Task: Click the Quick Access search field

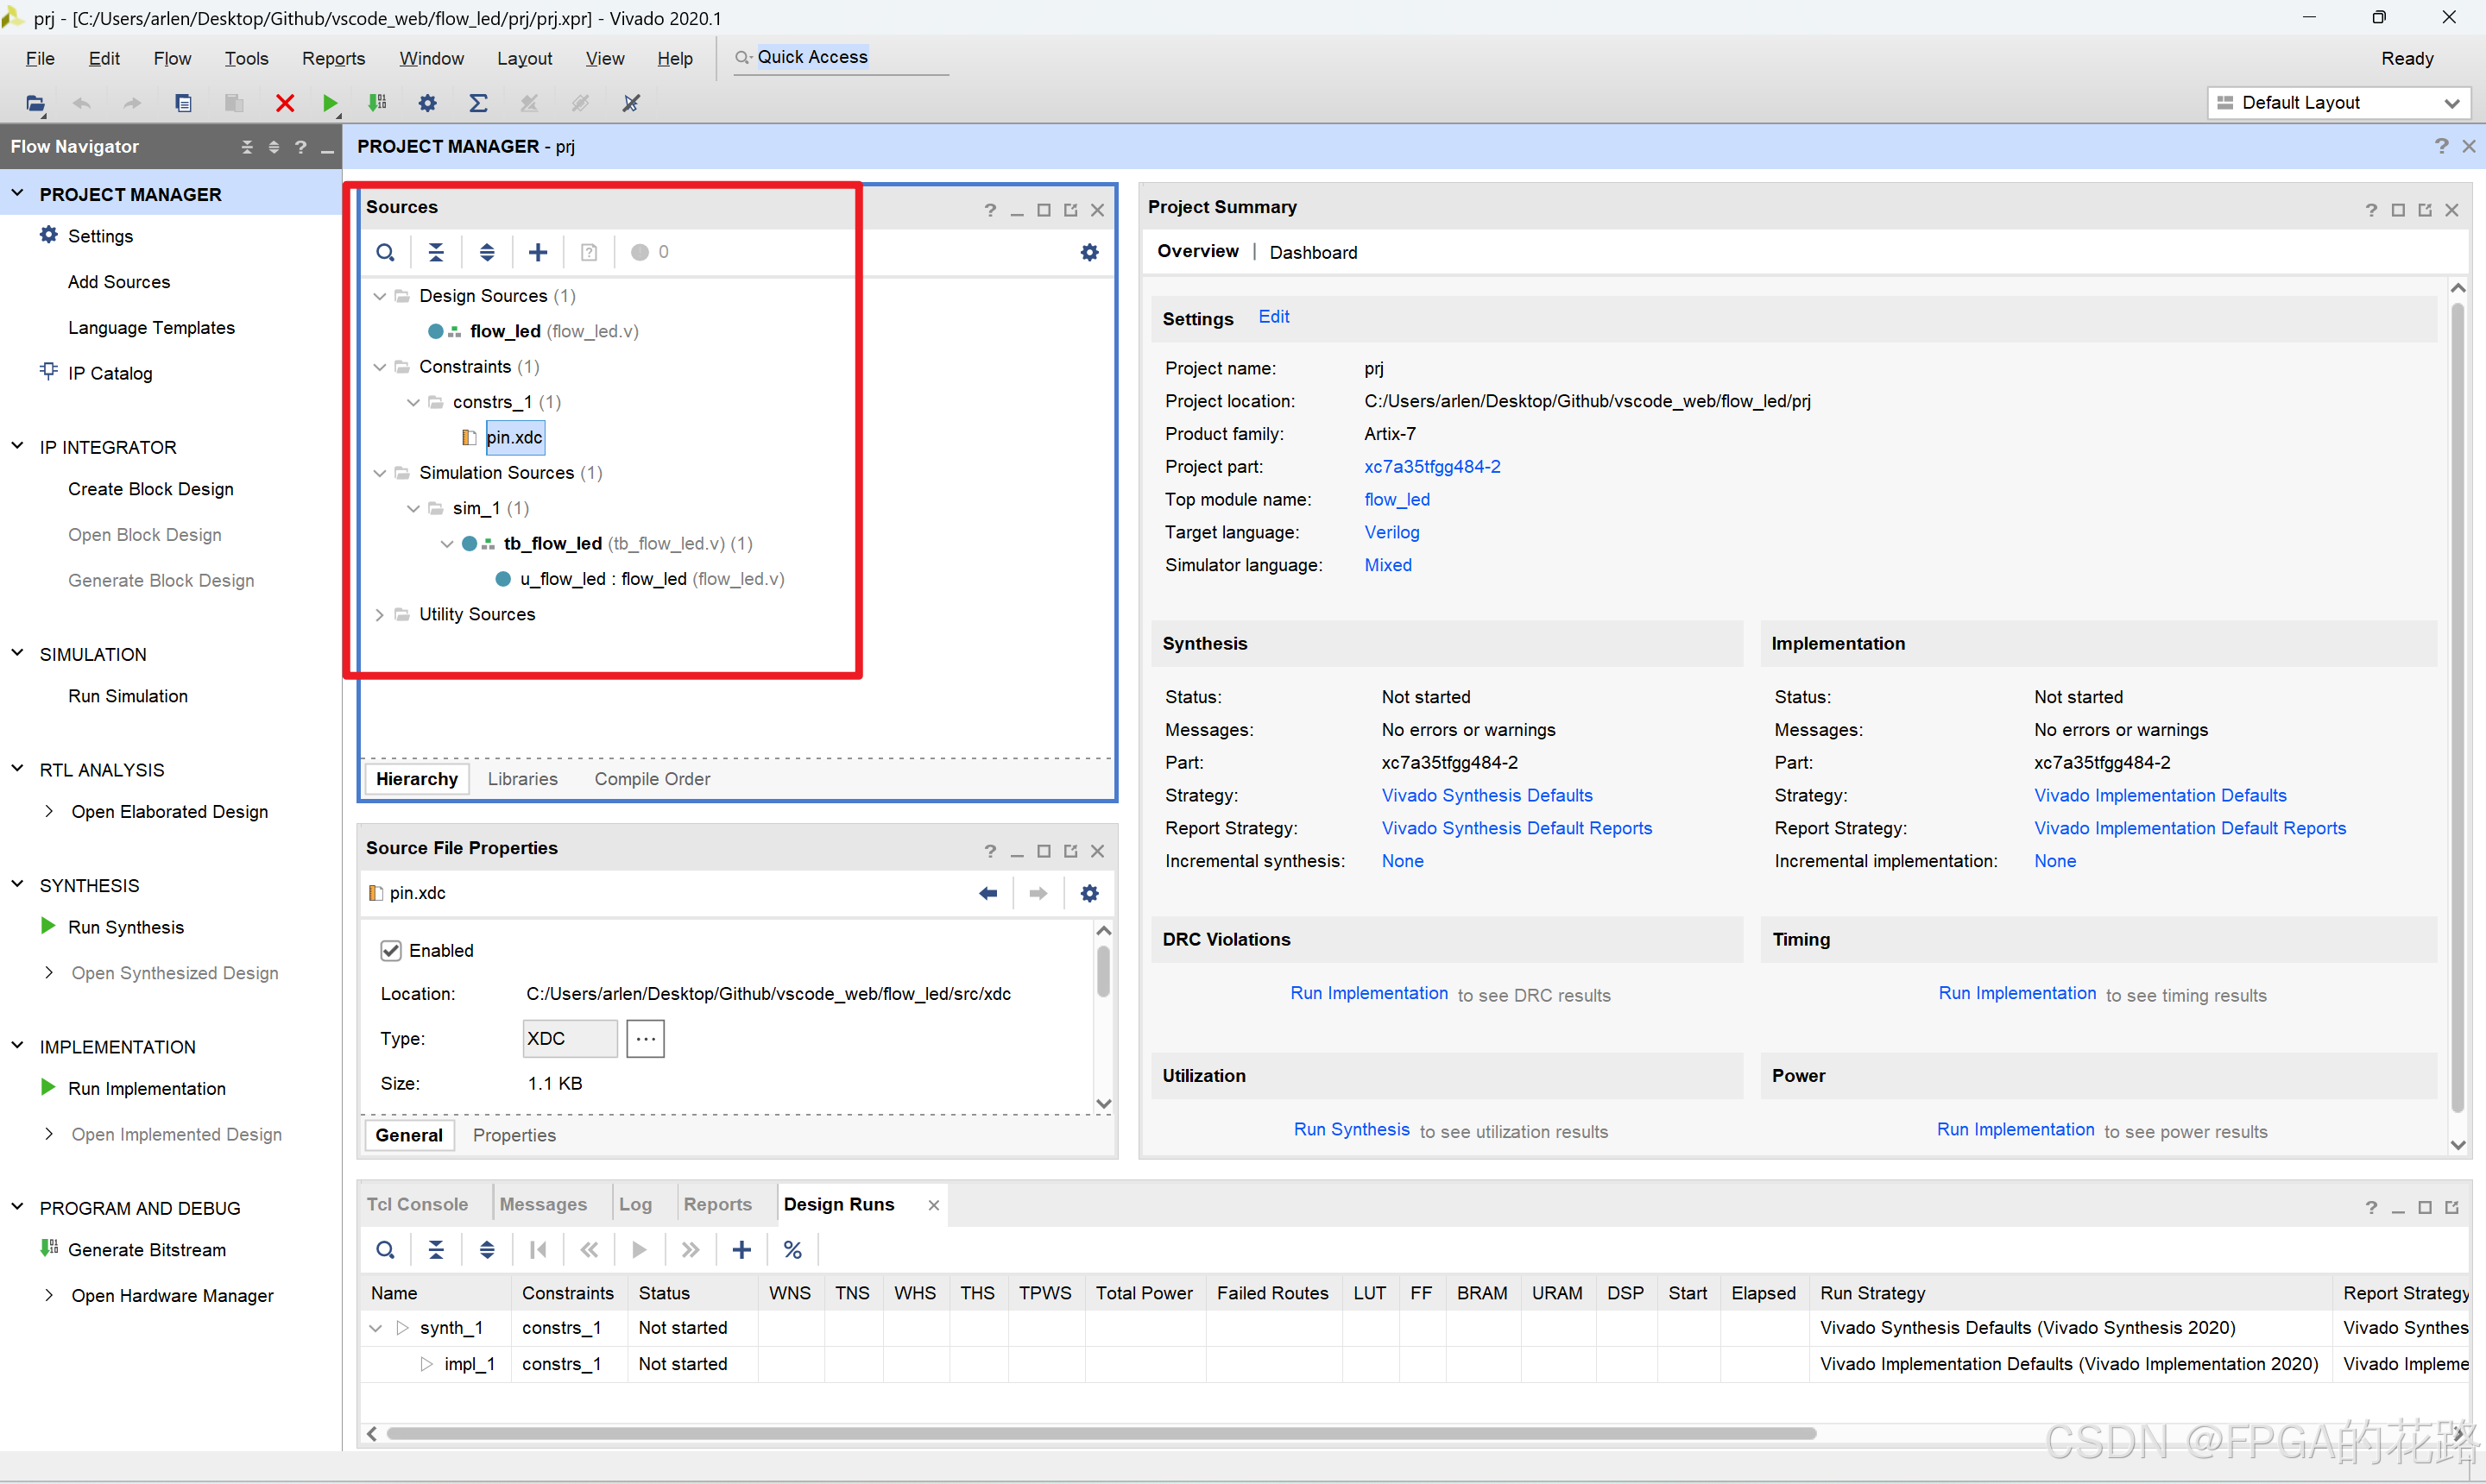Action: click(841, 58)
